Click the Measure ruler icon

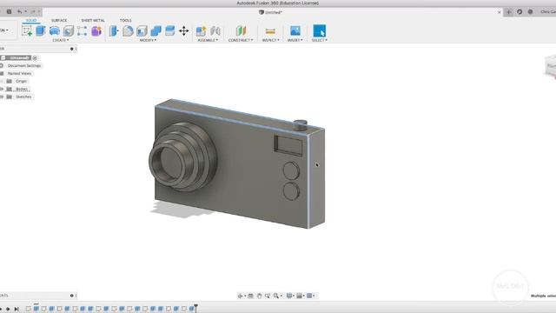click(x=270, y=31)
